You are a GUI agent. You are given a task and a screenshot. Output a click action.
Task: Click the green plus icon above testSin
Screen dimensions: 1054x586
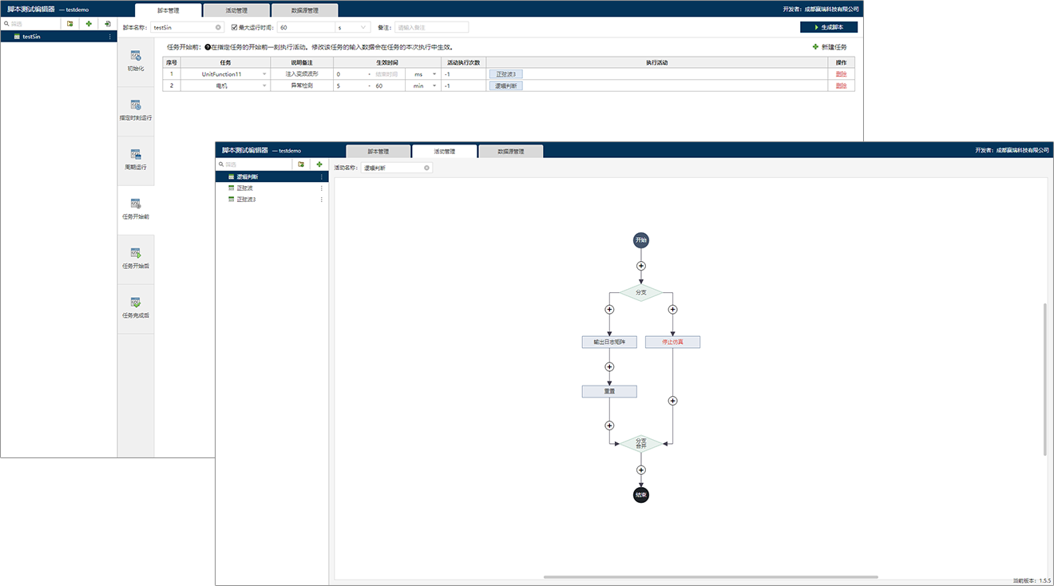pos(89,24)
